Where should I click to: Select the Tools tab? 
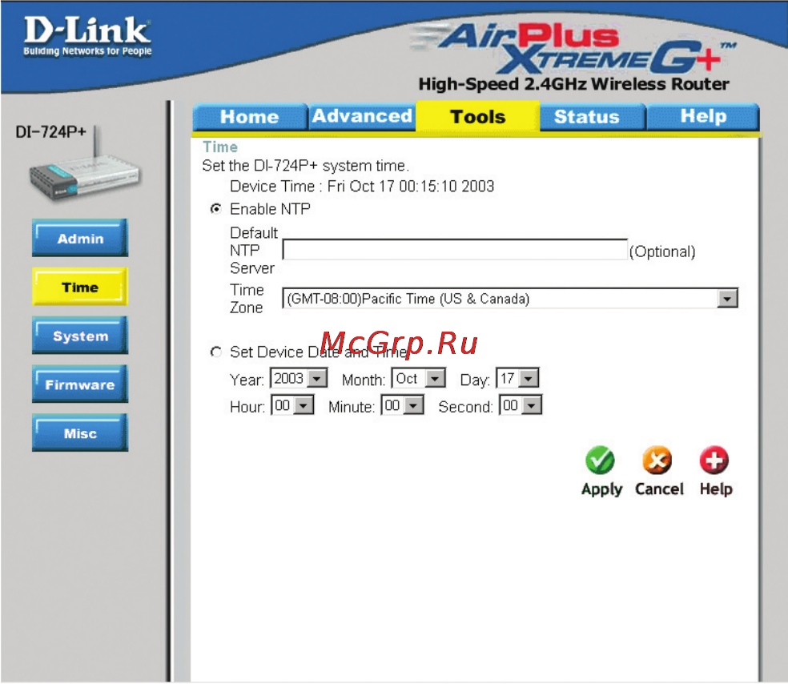click(x=478, y=117)
